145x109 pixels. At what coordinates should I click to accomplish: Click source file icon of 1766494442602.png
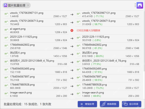pyautogui.click(x=6, y=46)
